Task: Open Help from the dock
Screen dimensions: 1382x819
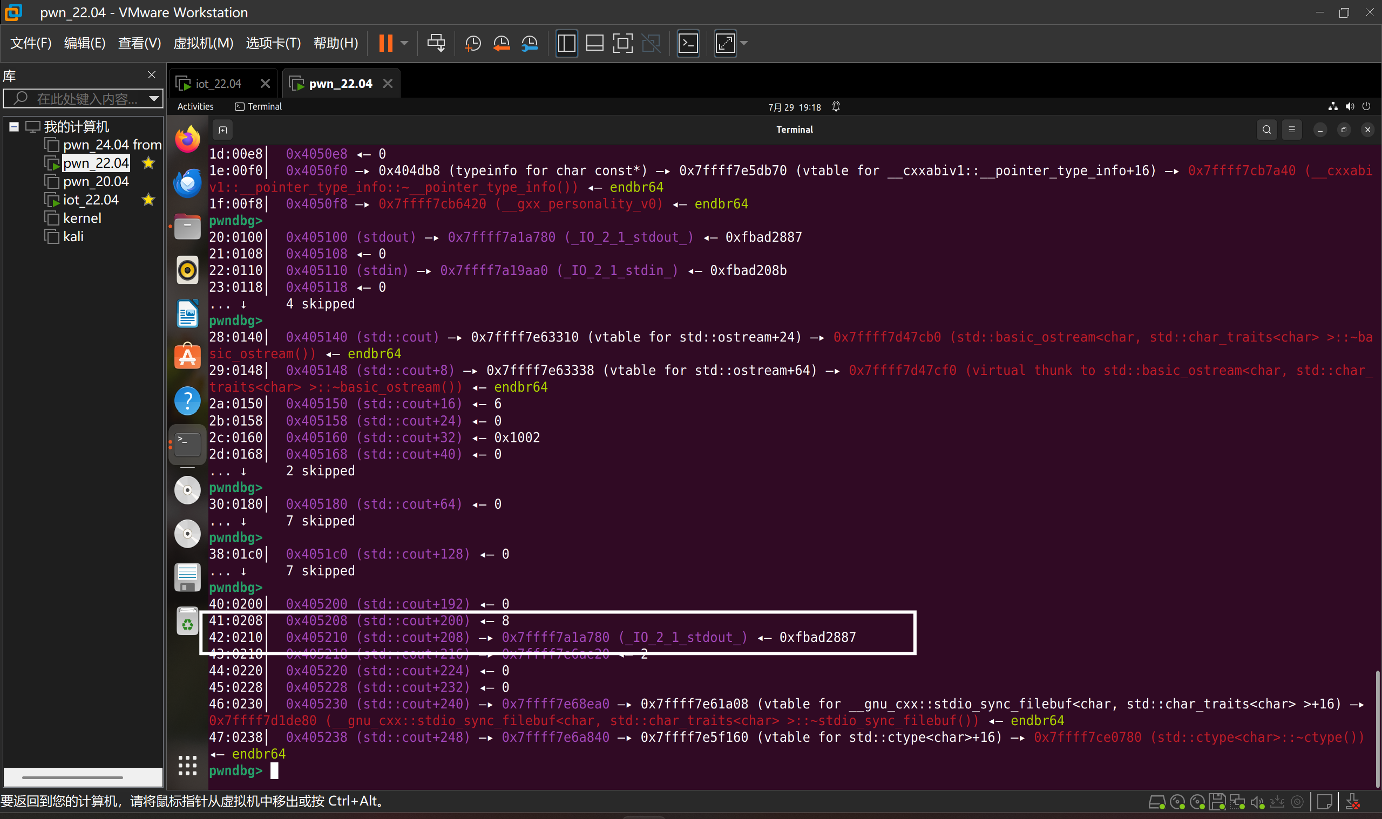Action: [187, 401]
